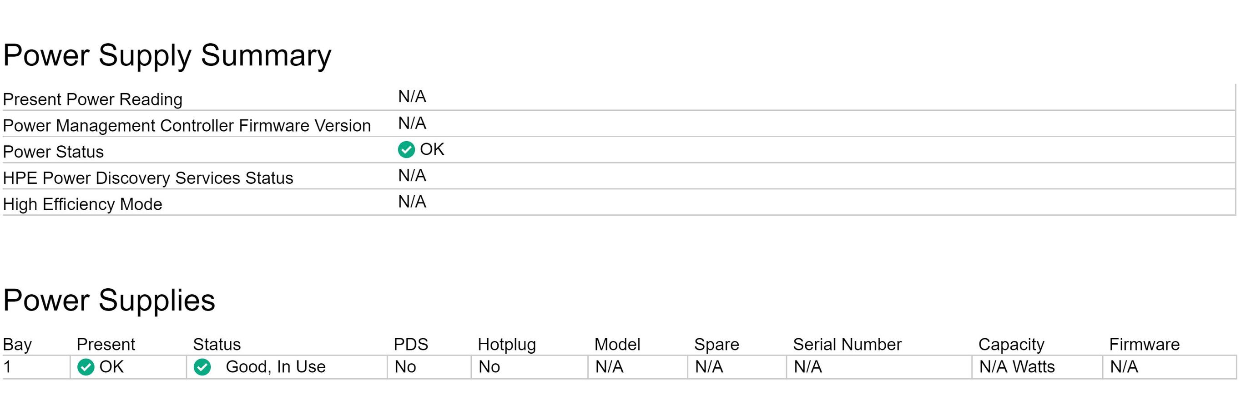Click the Present column header

(x=106, y=345)
